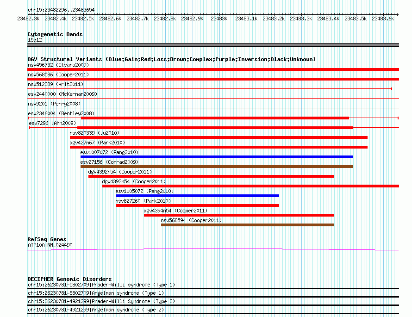The image size is (412, 317).
Task: Click nsv568594 (Cooper2011) variant label
Action: pos(191,220)
